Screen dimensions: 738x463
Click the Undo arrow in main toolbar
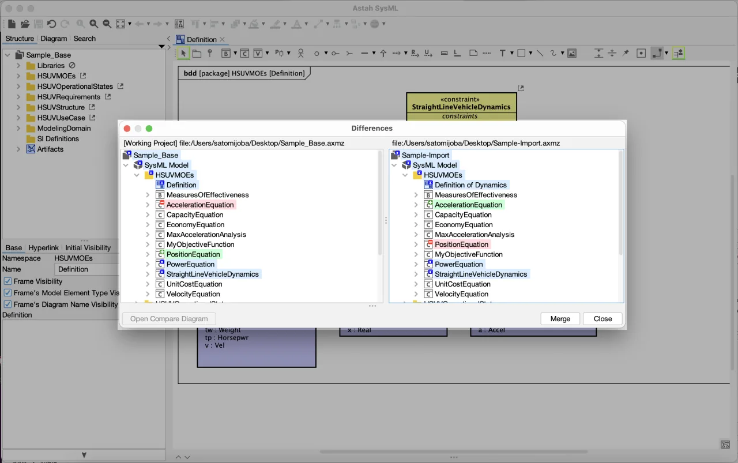(x=51, y=24)
